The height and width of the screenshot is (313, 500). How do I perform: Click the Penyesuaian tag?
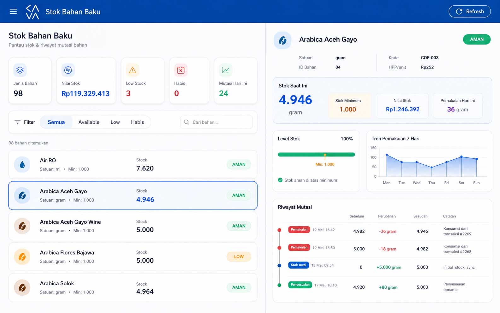click(300, 285)
